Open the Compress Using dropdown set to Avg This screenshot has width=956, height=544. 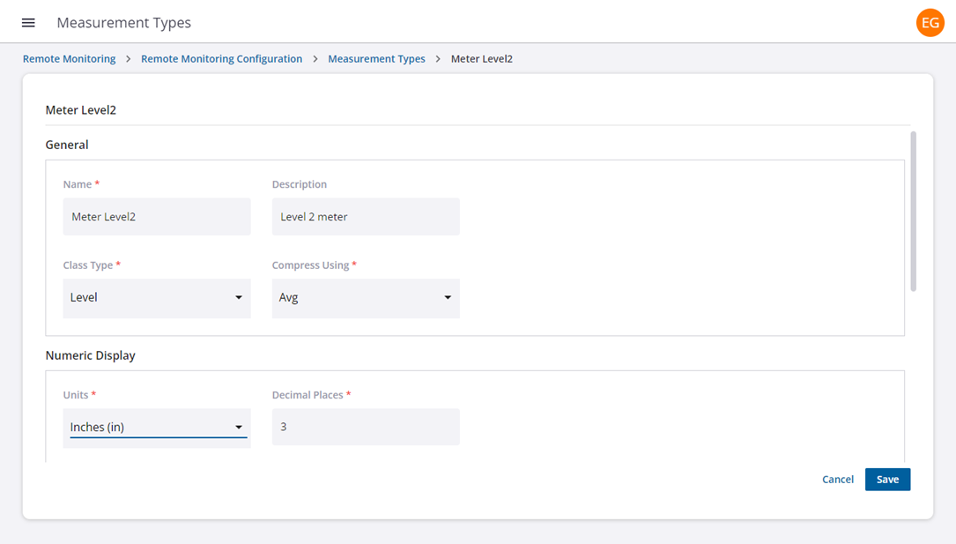pyautogui.click(x=366, y=298)
